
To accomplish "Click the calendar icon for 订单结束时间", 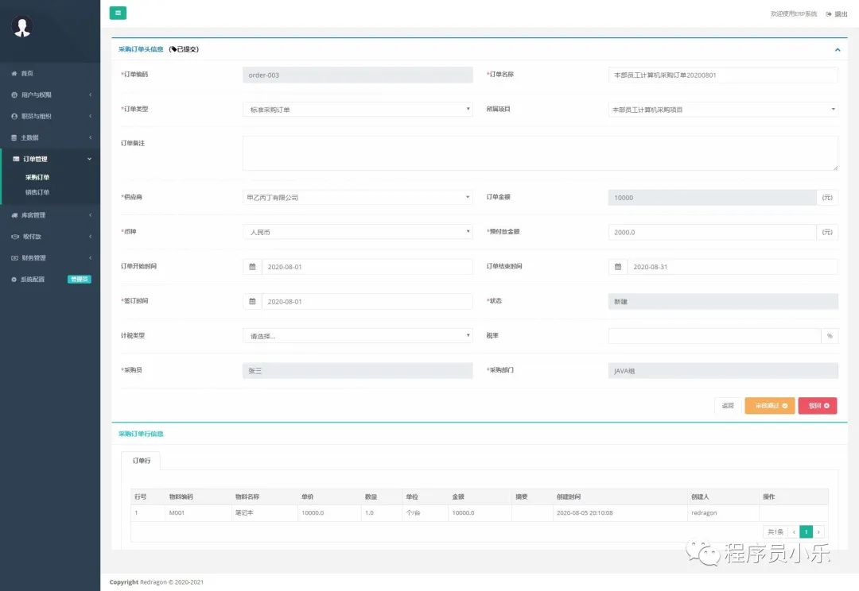I will point(617,266).
